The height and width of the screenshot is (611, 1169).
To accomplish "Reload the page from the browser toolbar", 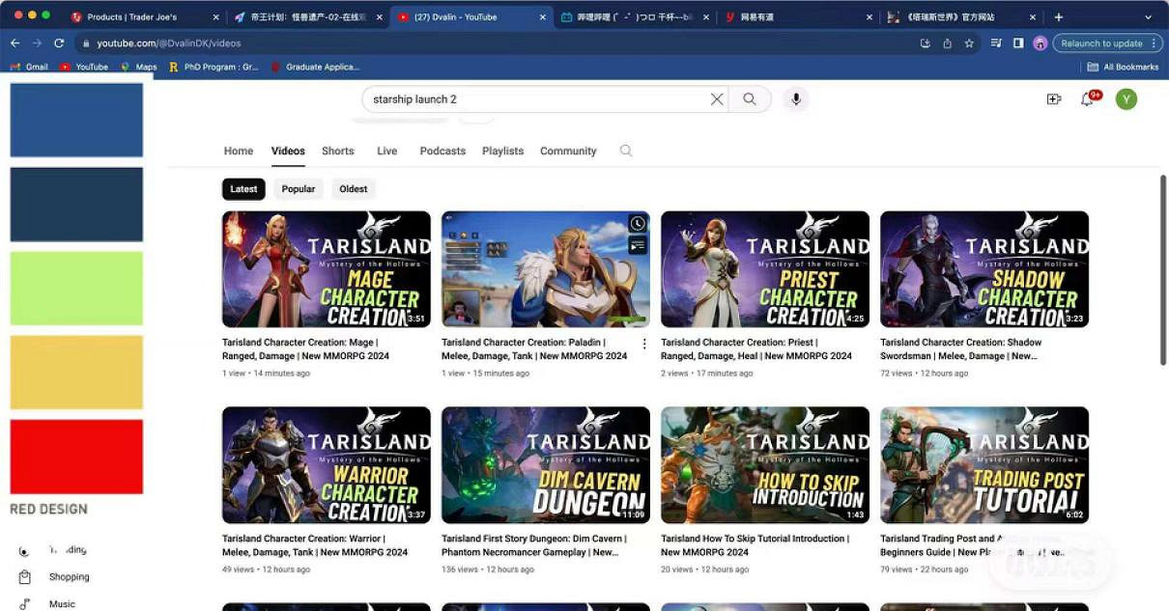I will 59,43.
